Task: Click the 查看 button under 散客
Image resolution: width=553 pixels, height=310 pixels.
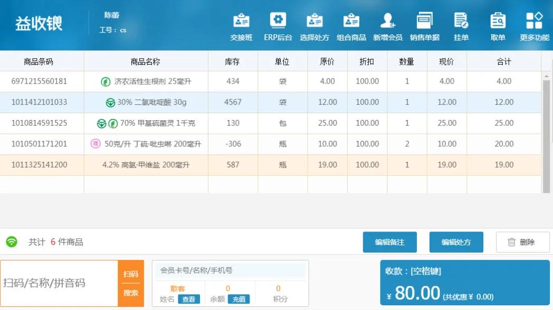Action: [188, 299]
